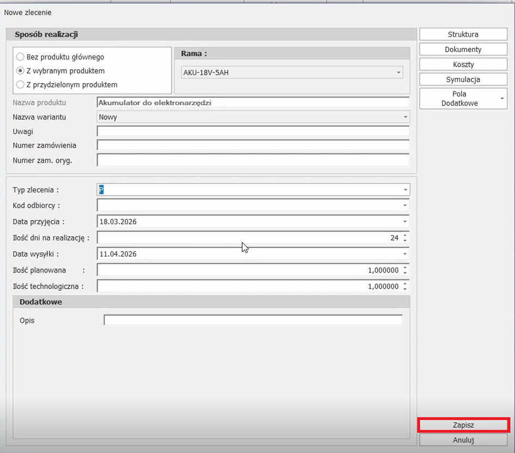Click the Struktura button
The height and width of the screenshot is (453, 515).
click(463, 34)
